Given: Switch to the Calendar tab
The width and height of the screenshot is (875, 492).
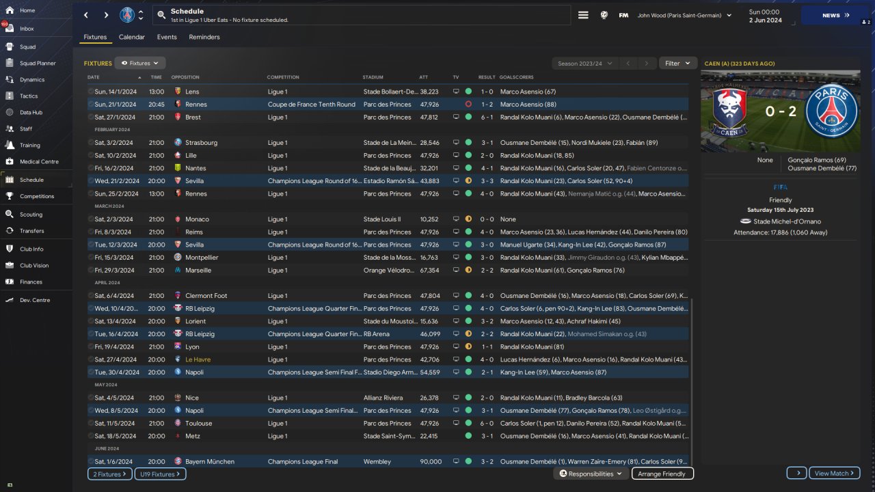Looking at the screenshot, I should (131, 37).
